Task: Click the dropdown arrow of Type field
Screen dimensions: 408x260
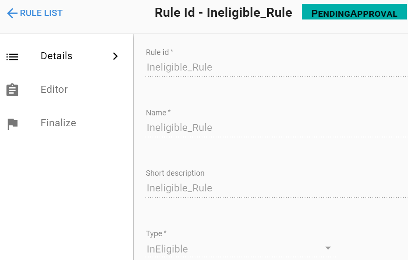Action: (328, 248)
